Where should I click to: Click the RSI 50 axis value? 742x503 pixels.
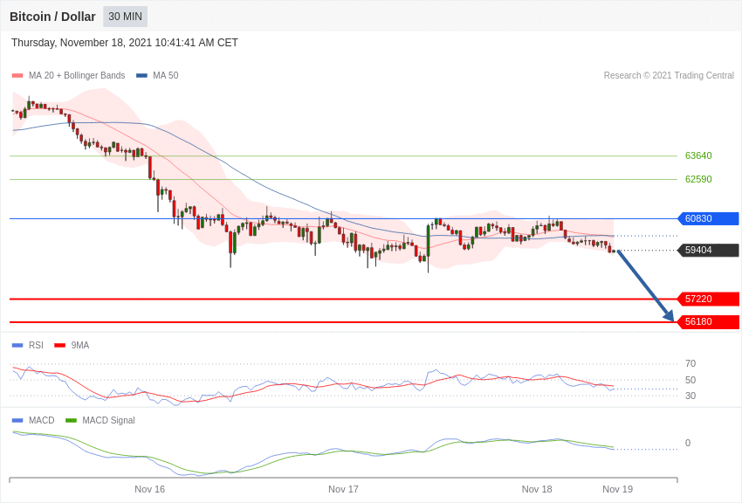[x=690, y=380]
